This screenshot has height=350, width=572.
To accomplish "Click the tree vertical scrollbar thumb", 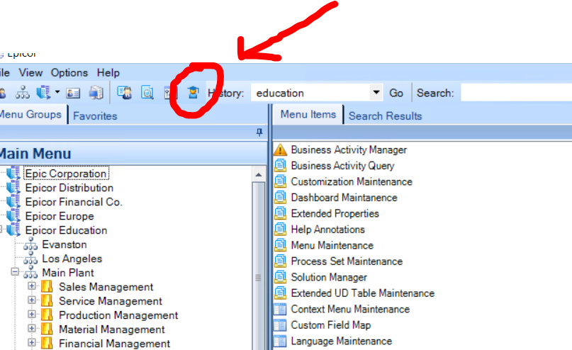I will point(259,278).
